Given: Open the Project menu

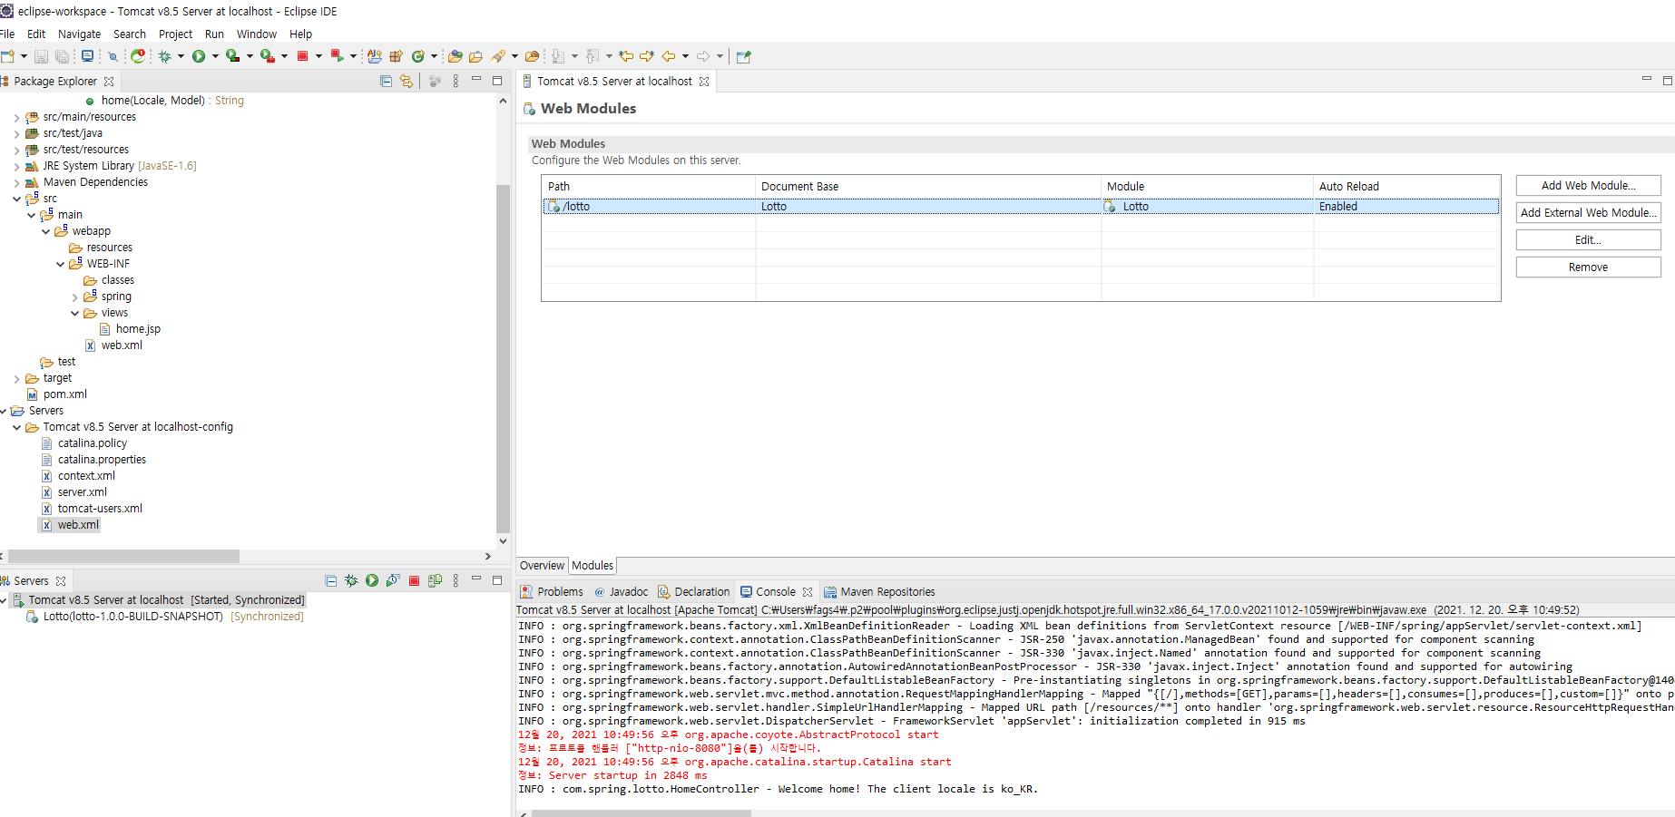Looking at the screenshot, I should click(x=175, y=34).
